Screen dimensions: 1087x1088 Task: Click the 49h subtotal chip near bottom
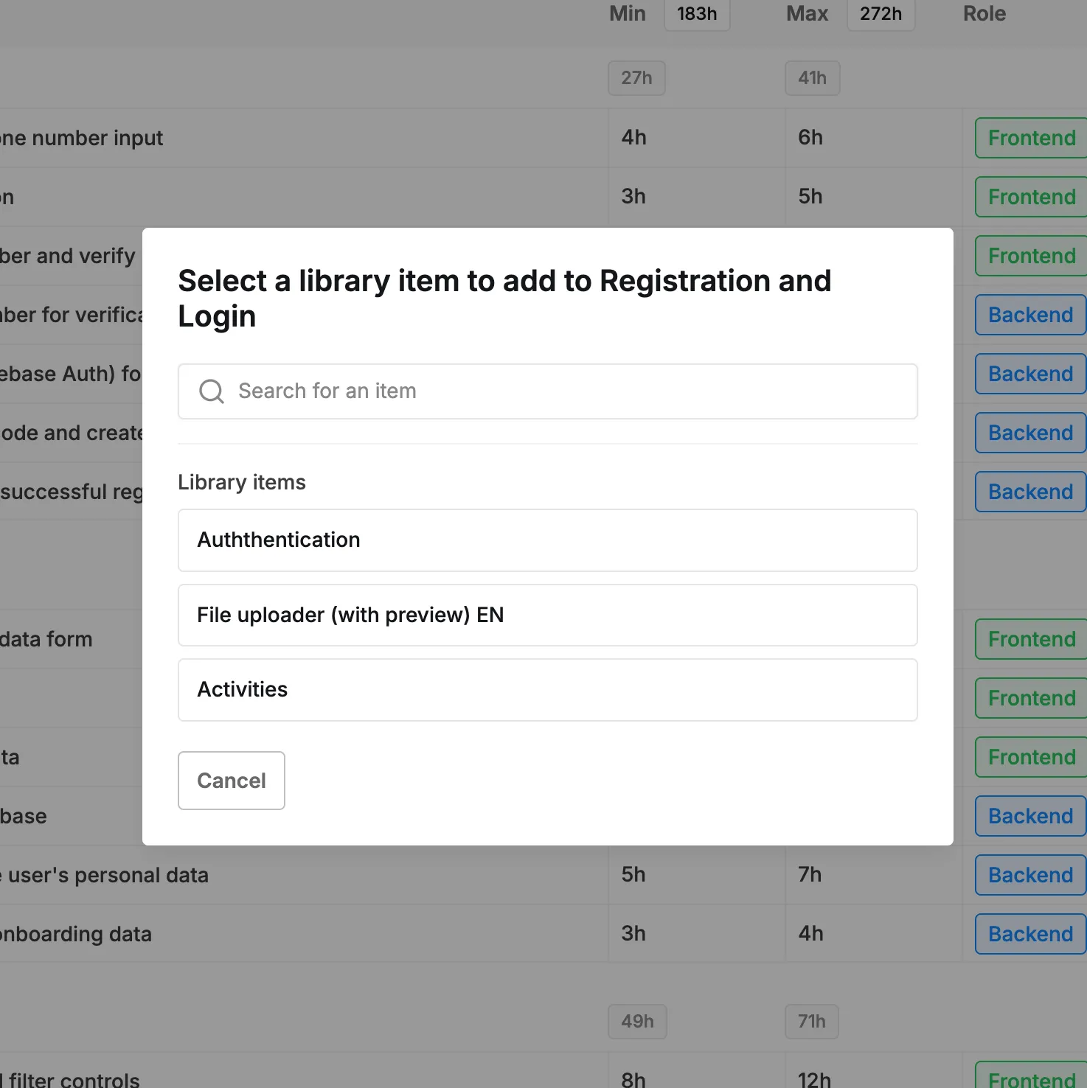pyautogui.click(x=637, y=1022)
